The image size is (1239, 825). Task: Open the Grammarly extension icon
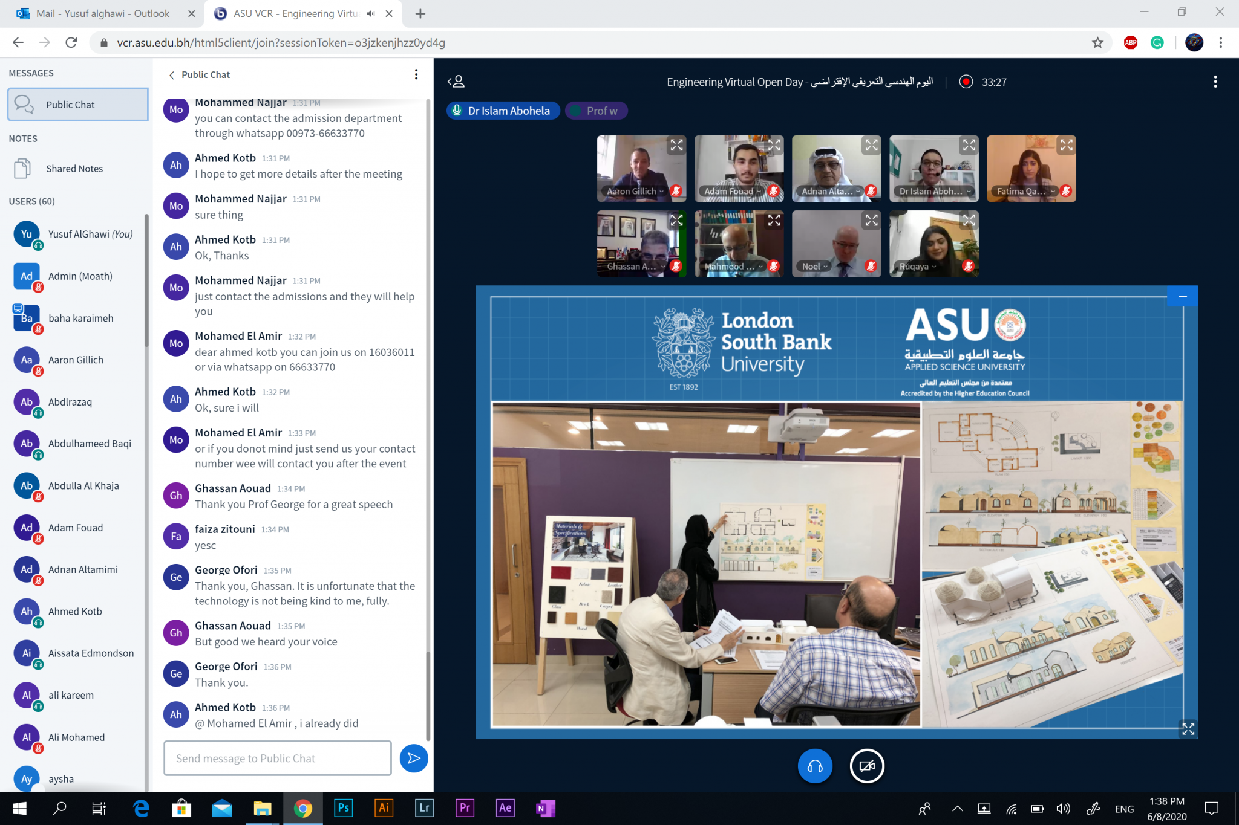click(1157, 42)
